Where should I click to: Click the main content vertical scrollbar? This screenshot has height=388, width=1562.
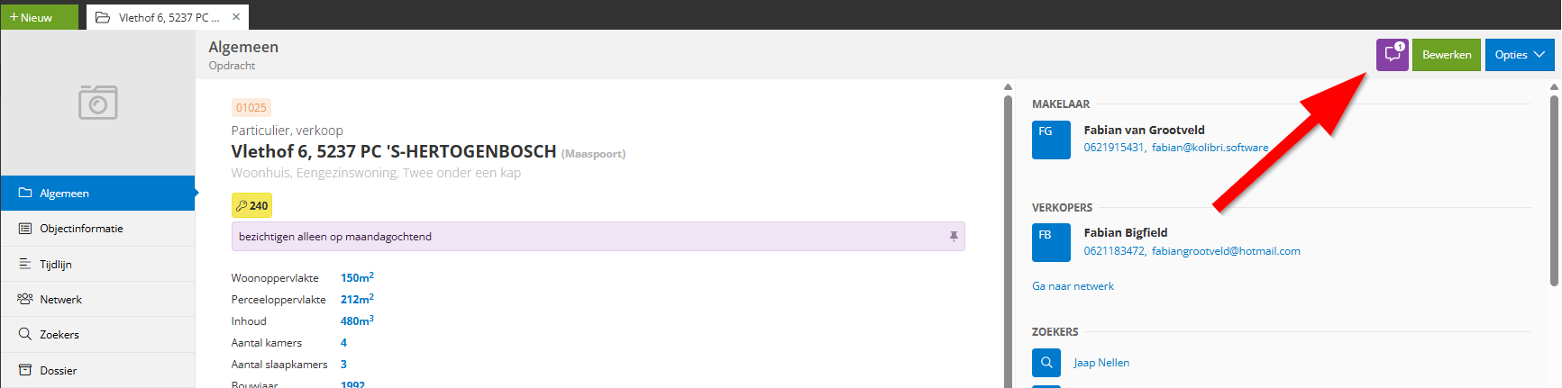click(x=1008, y=234)
